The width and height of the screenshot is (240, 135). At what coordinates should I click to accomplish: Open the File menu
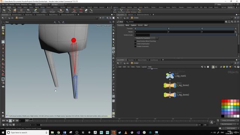[x=3, y=4]
